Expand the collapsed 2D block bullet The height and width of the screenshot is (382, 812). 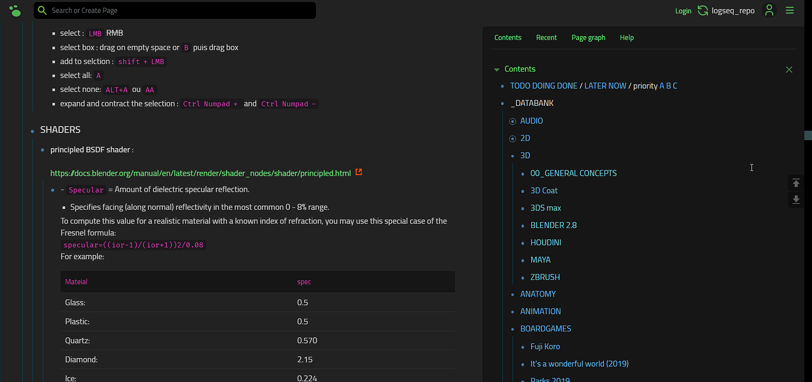tap(512, 138)
